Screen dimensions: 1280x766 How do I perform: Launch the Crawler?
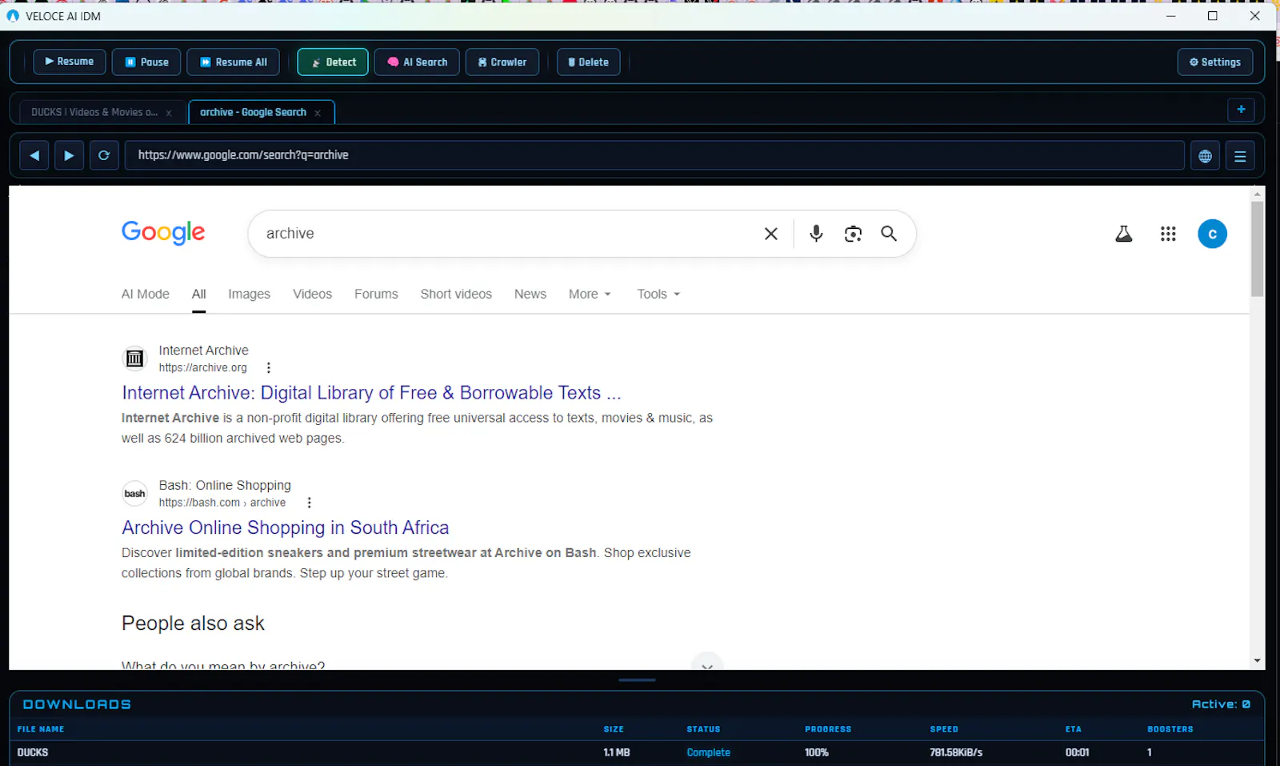coord(502,62)
